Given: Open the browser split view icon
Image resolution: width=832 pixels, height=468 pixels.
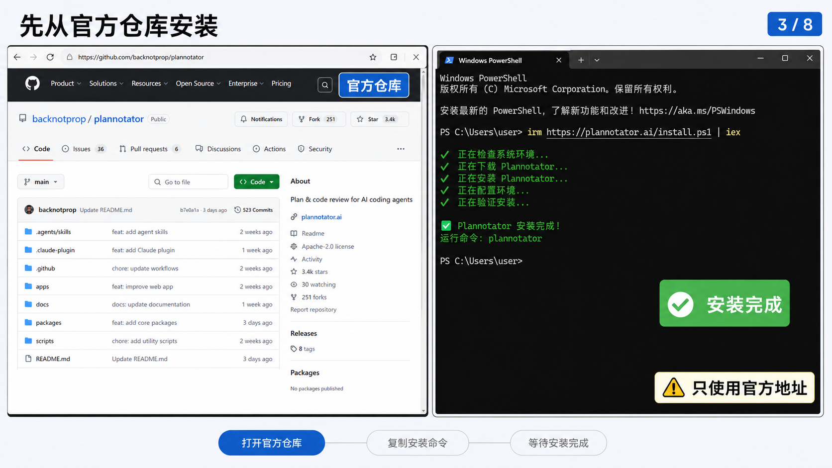Looking at the screenshot, I should (394, 57).
